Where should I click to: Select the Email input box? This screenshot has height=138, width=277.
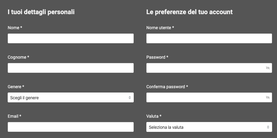click(71, 127)
